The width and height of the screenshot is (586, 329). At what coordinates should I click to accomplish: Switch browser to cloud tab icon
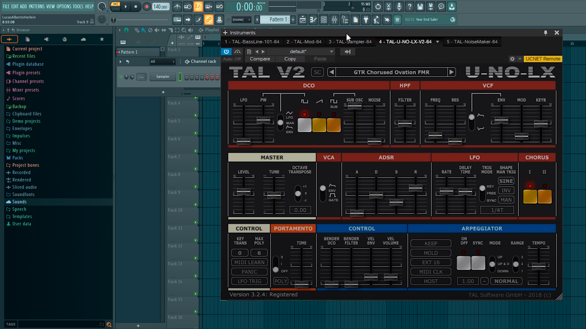(83, 39)
